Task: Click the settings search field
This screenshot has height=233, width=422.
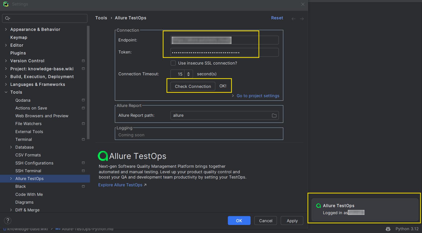Action: click(x=45, y=18)
